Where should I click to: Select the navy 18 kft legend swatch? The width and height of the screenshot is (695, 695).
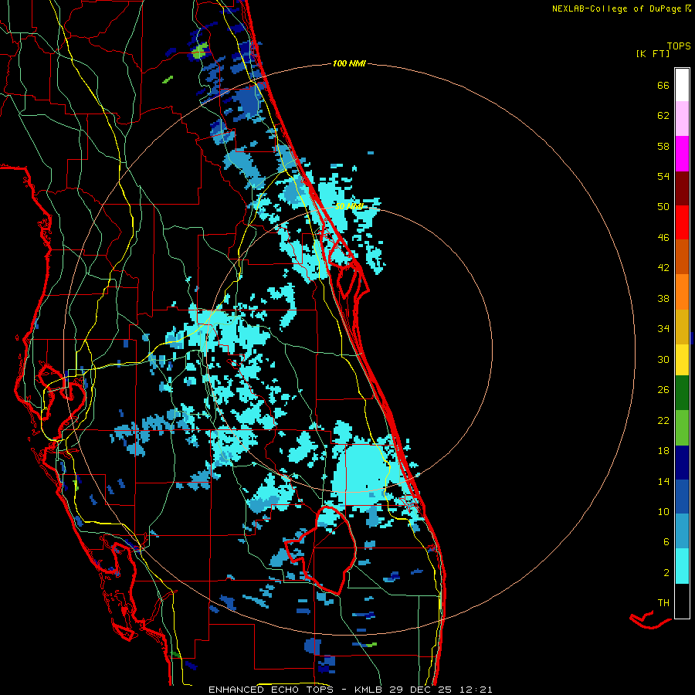pos(682,463)
